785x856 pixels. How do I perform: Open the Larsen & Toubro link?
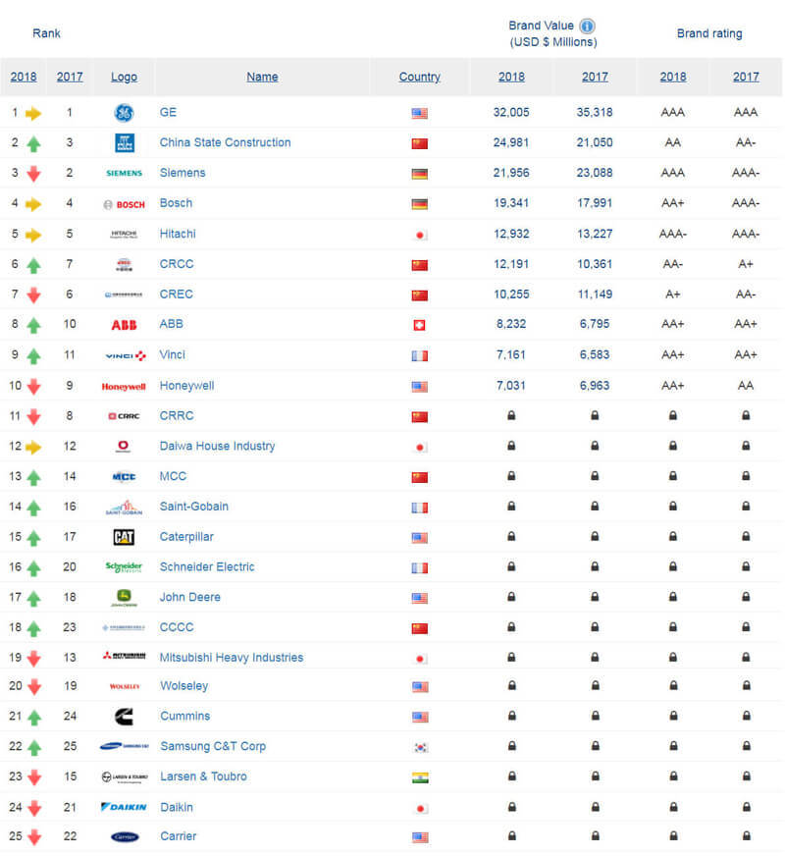tap(203, 776)
